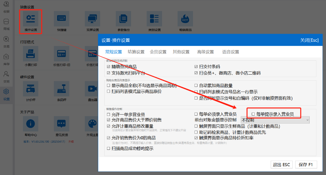The image size is (326, 175).
Task: Go to 交易 in the sidebar
Action: pos(6,42)
